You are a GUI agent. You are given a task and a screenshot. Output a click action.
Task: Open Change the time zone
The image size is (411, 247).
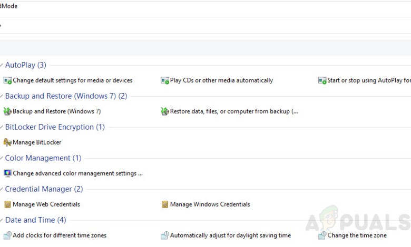[357, 235]
